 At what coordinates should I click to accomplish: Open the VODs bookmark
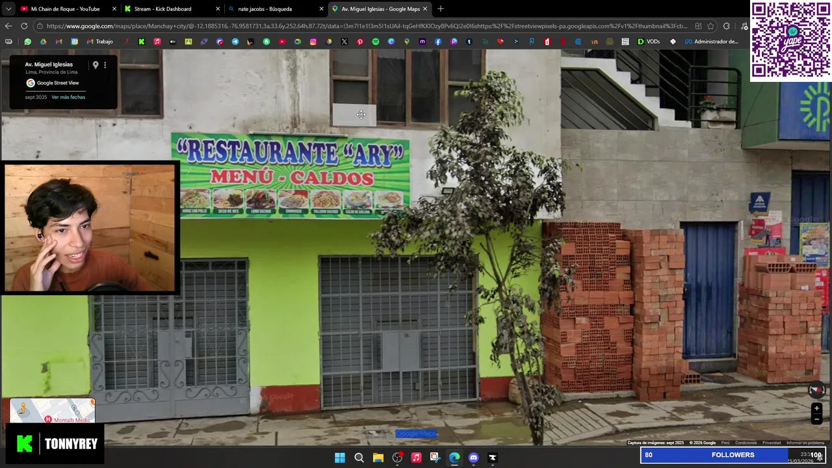pyautogui.click(x=648, y=42)
